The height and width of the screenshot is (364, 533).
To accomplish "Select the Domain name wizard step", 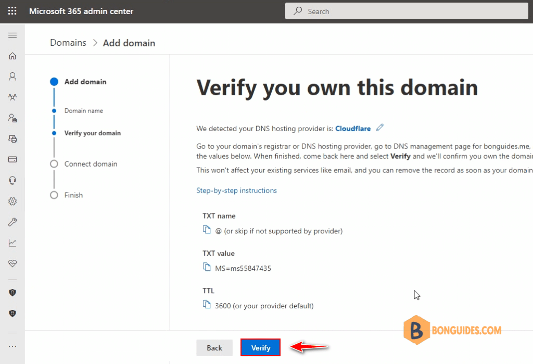I will coord(84,111).
